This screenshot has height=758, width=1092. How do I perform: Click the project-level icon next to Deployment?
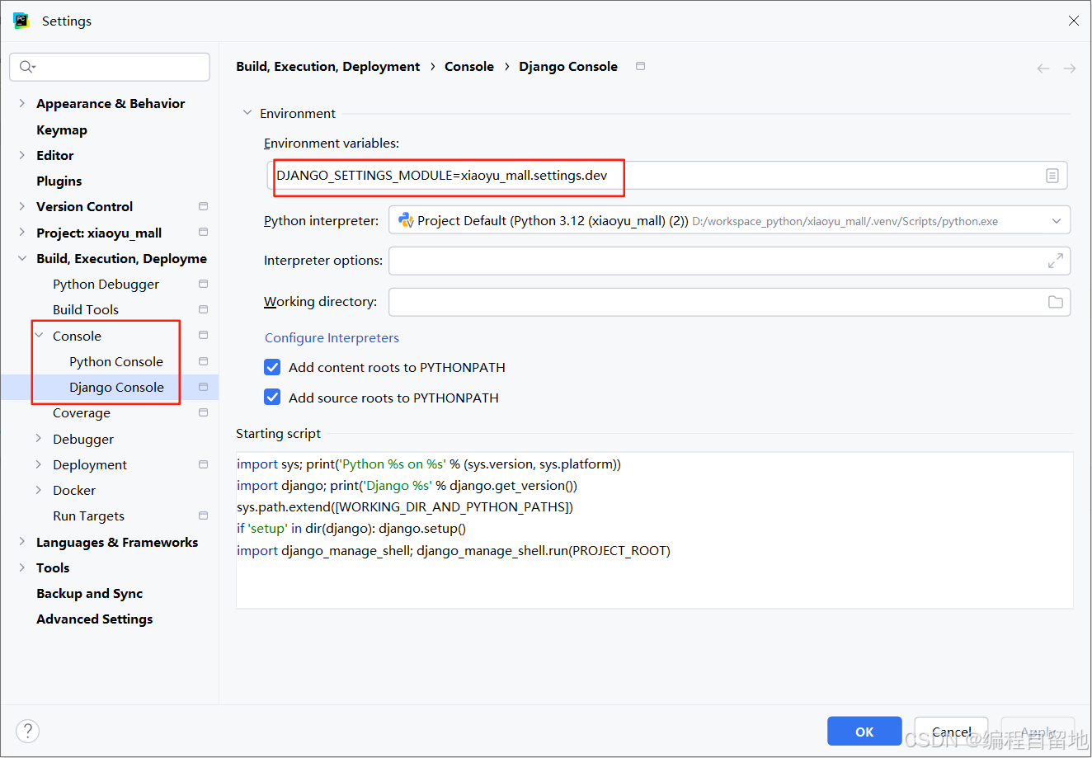pos(204,464)
